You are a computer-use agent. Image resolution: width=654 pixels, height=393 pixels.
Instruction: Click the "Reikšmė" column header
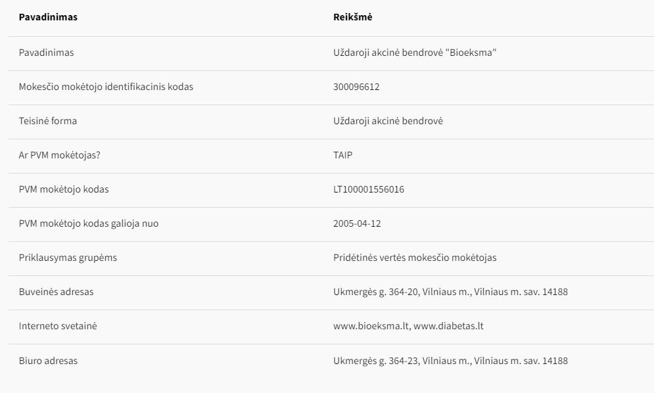352,17
